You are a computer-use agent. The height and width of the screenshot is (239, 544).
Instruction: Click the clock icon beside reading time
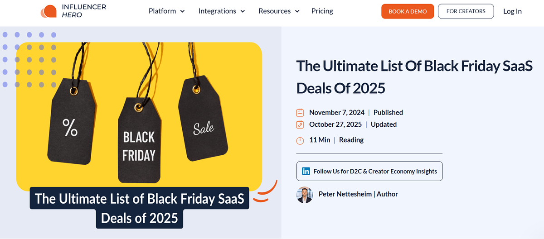click(300, 140)
